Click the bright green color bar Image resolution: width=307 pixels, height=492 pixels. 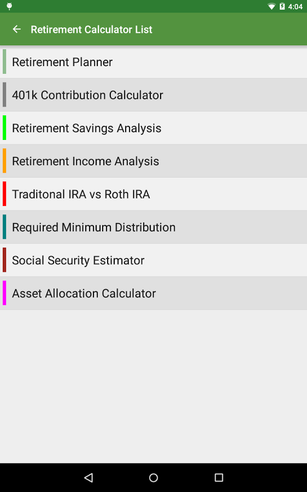[4, 128]
